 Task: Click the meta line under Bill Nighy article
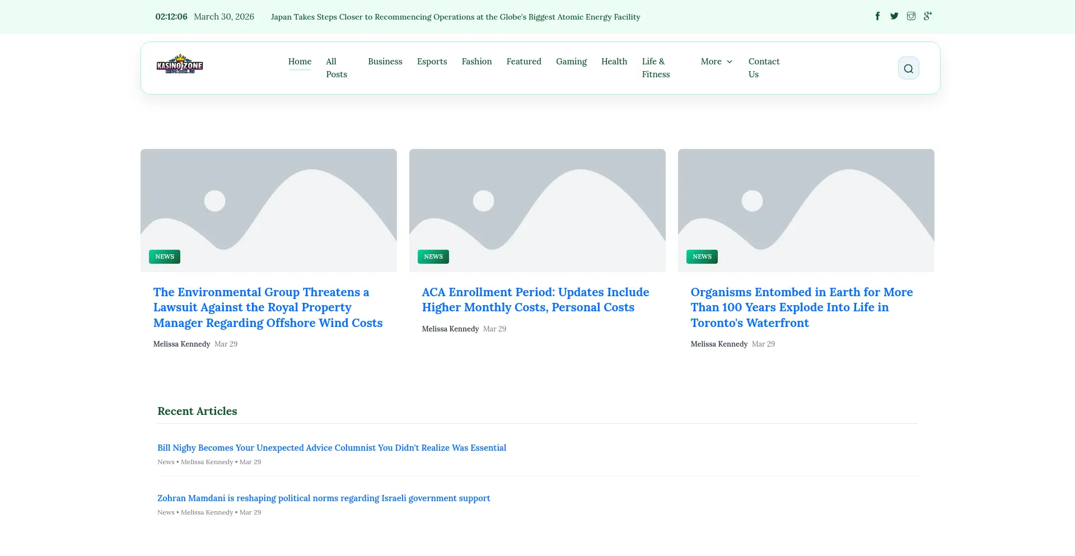(x=209, y=462)
